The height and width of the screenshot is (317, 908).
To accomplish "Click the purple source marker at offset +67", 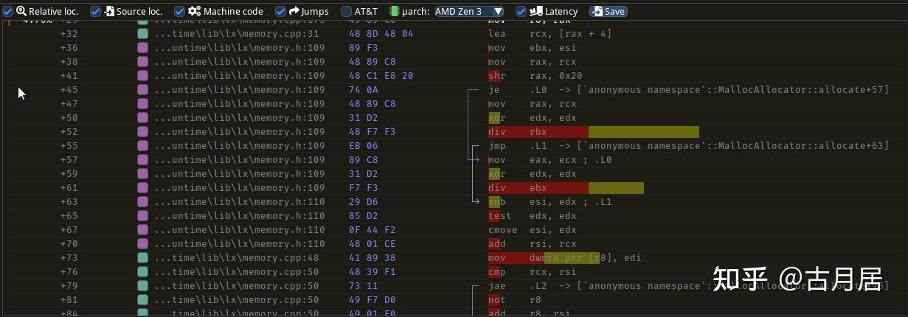I will click(x=142, y=229).
